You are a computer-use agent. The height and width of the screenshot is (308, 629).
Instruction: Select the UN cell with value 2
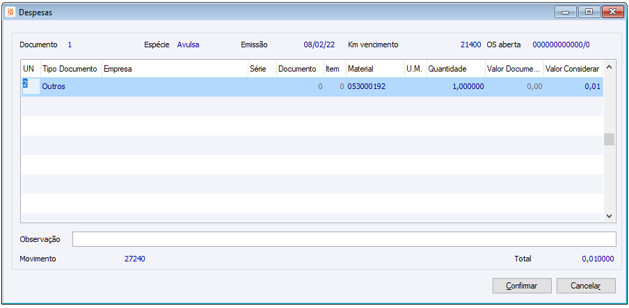click(x=31, y=86)
